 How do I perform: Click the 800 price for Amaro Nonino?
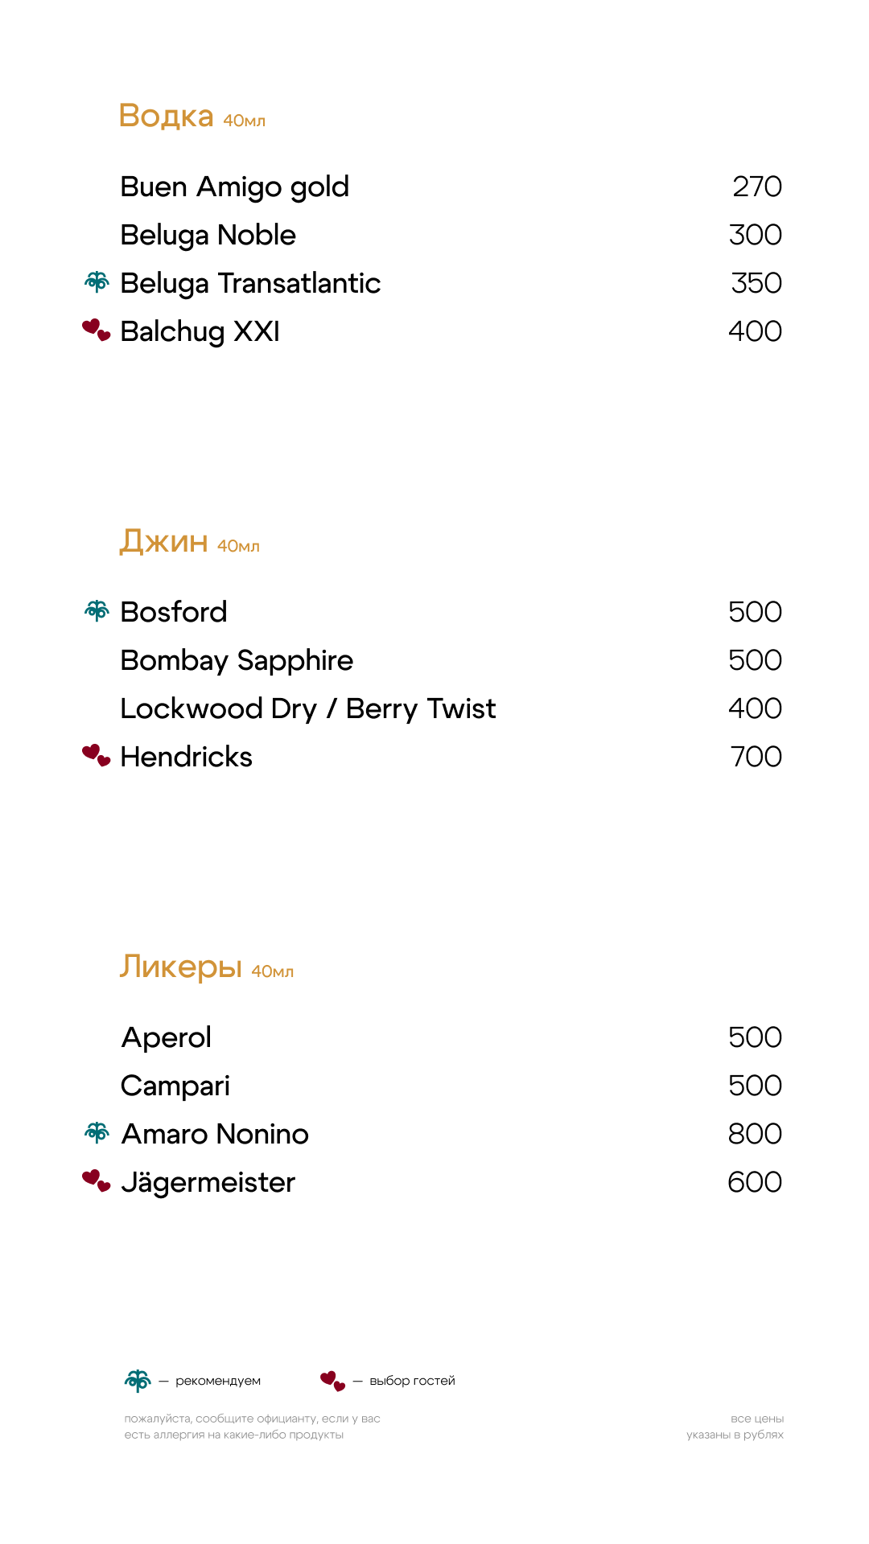pos(755,1134)
